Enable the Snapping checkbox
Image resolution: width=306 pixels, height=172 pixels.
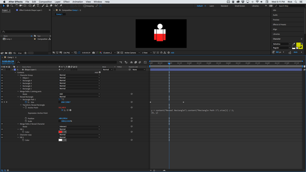[85, 6]
